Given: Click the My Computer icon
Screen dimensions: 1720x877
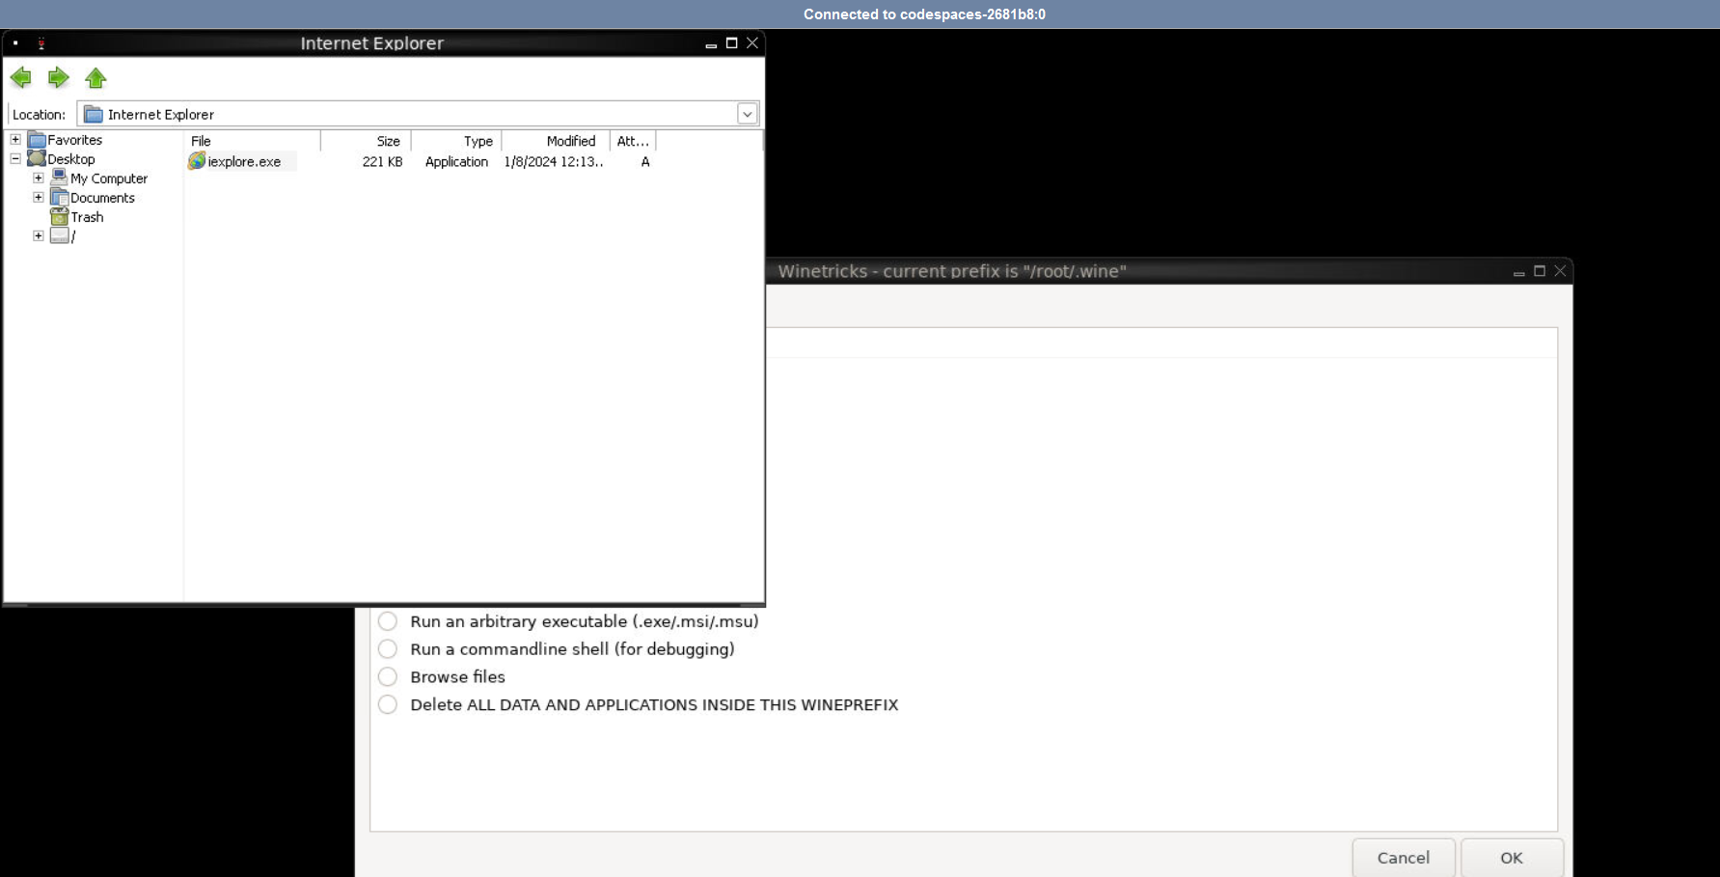Looking at the screenshot, I should click(x=60, y=178).
